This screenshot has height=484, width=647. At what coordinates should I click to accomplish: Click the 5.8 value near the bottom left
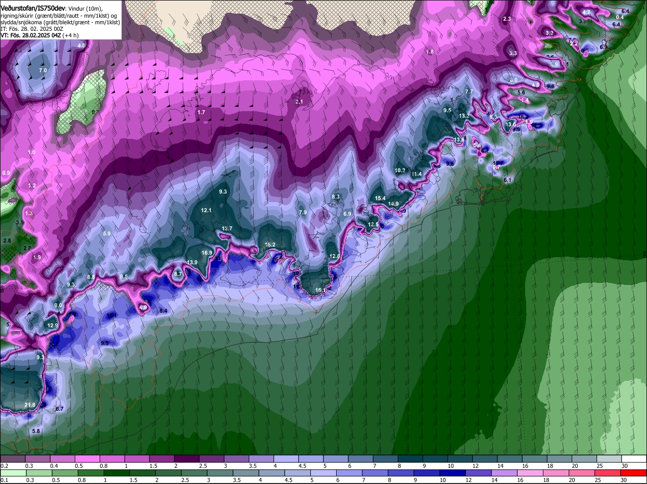[x=35, y=431]
